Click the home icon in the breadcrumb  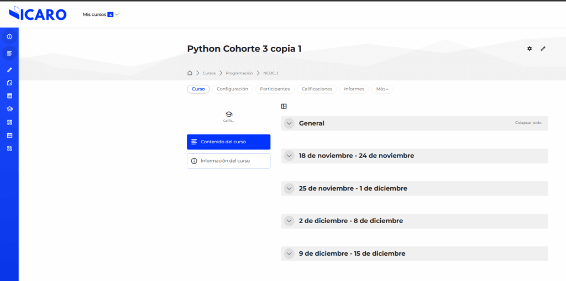(190, 73)
